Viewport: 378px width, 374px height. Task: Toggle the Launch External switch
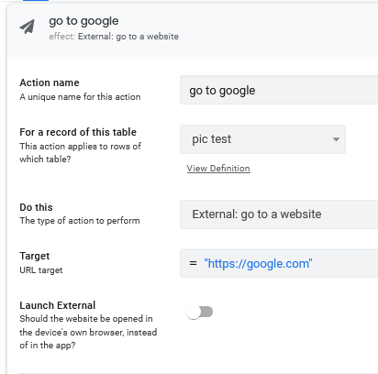(199, 312)
